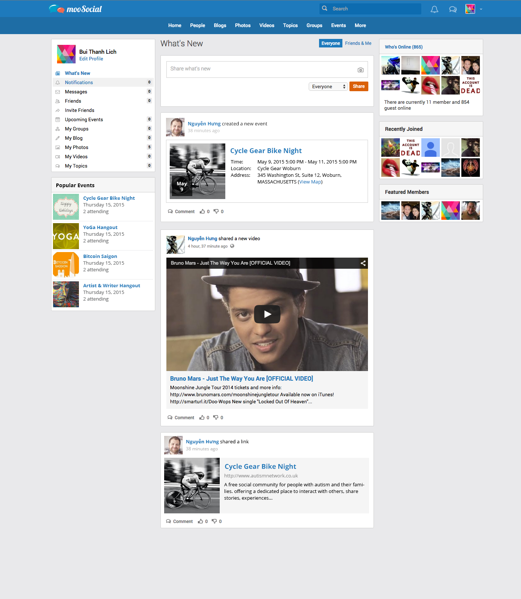Open the Groups page
Image resolution: width=521 pixels, height=599 pixels.
(x=314, y=26)
